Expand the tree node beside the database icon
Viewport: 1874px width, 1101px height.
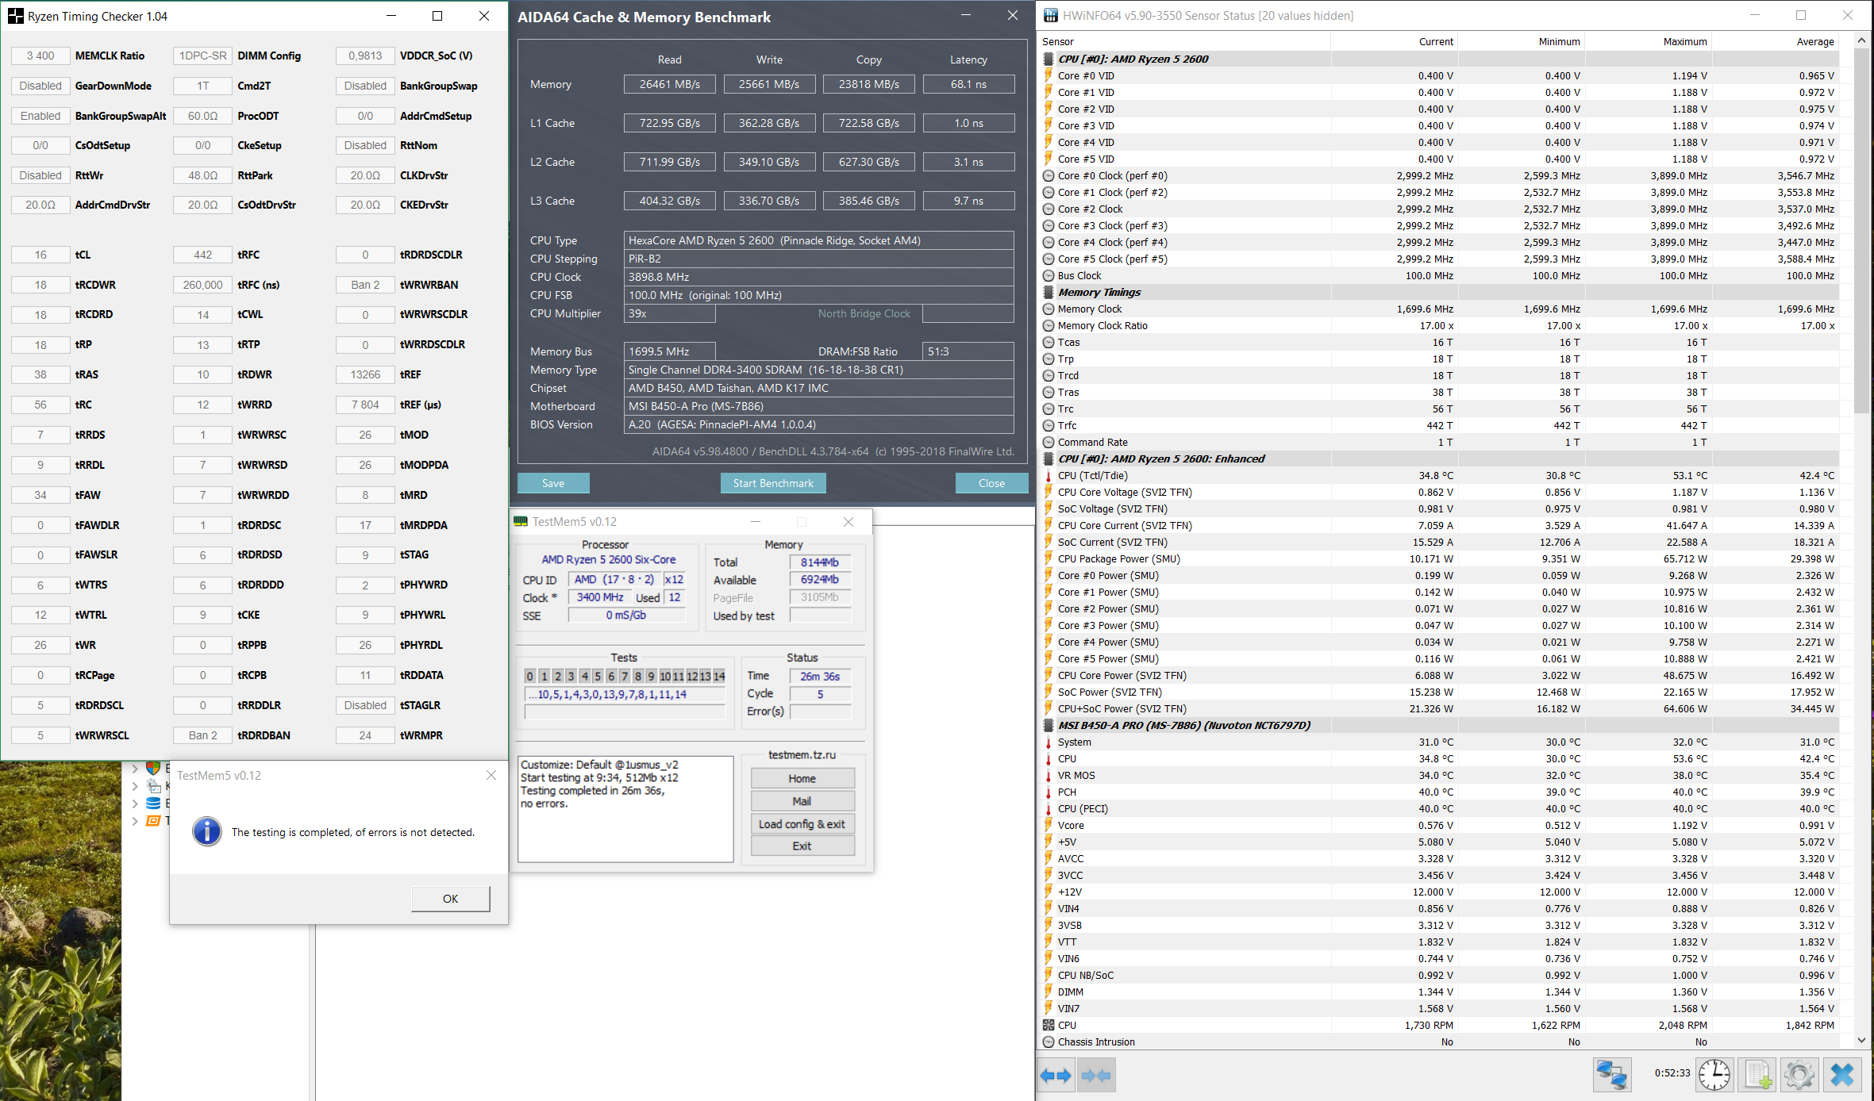tap(135, 804)
